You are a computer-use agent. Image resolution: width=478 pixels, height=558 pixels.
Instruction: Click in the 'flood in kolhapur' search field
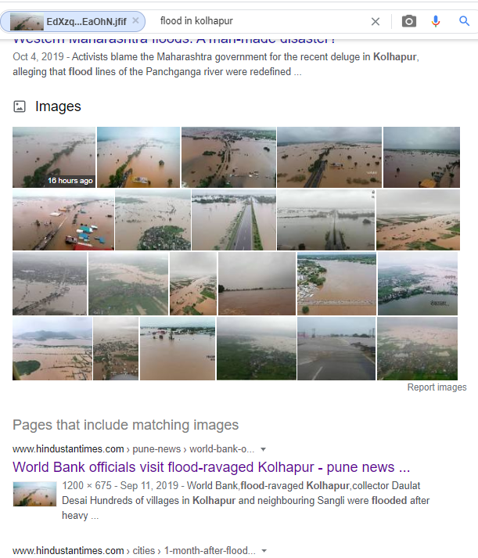(261, 21)
